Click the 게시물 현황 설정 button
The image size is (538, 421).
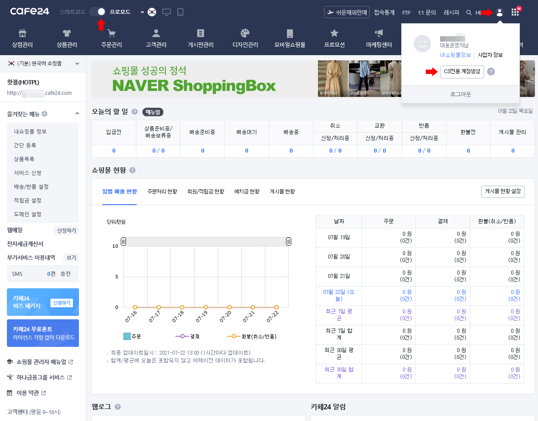[503, 191]
